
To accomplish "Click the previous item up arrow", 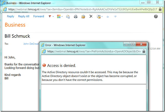I will tap(108, 16).
